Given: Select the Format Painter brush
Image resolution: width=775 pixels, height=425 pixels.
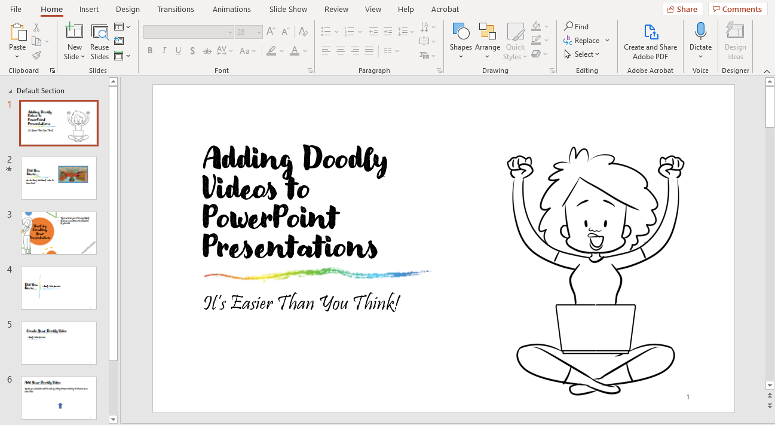Looking at the screenshot, I should click(36, 55).
